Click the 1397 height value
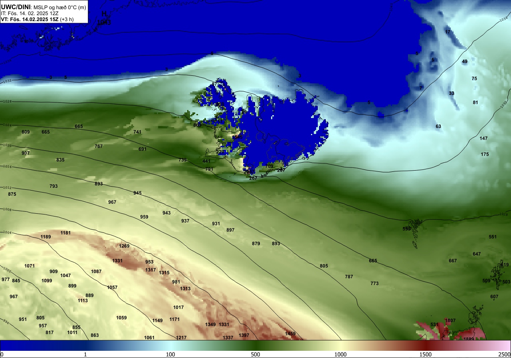The image size is (511, 358). pyautogui.click(x=244, y=335)
